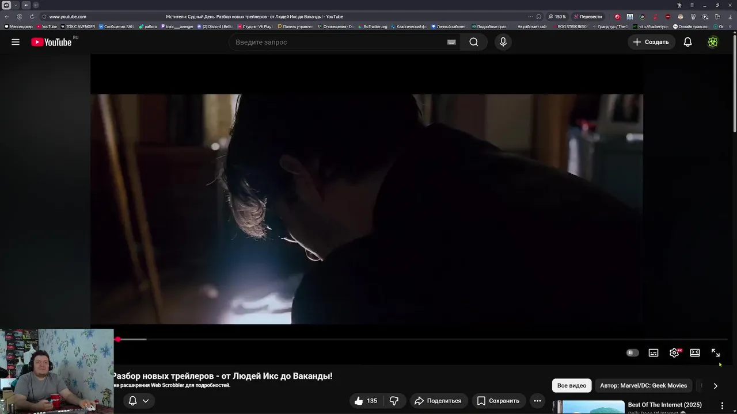This screenshot has height=414, width=737.
Task: Exit full-width mode with arrows icon
Action: 716,353
